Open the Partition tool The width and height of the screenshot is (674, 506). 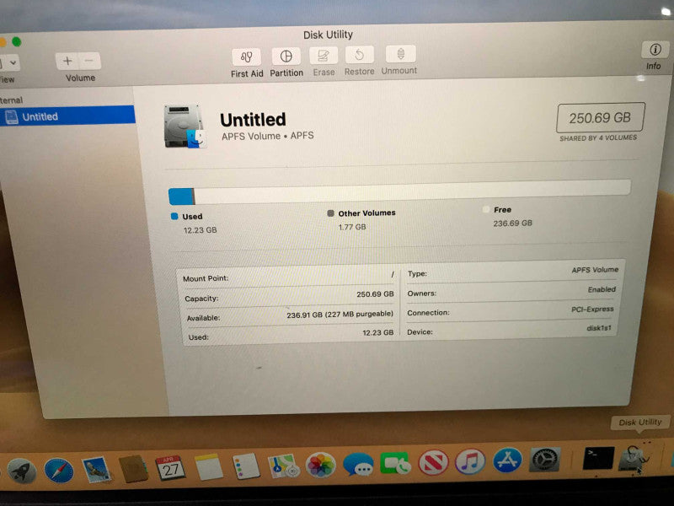click(286, 57)
